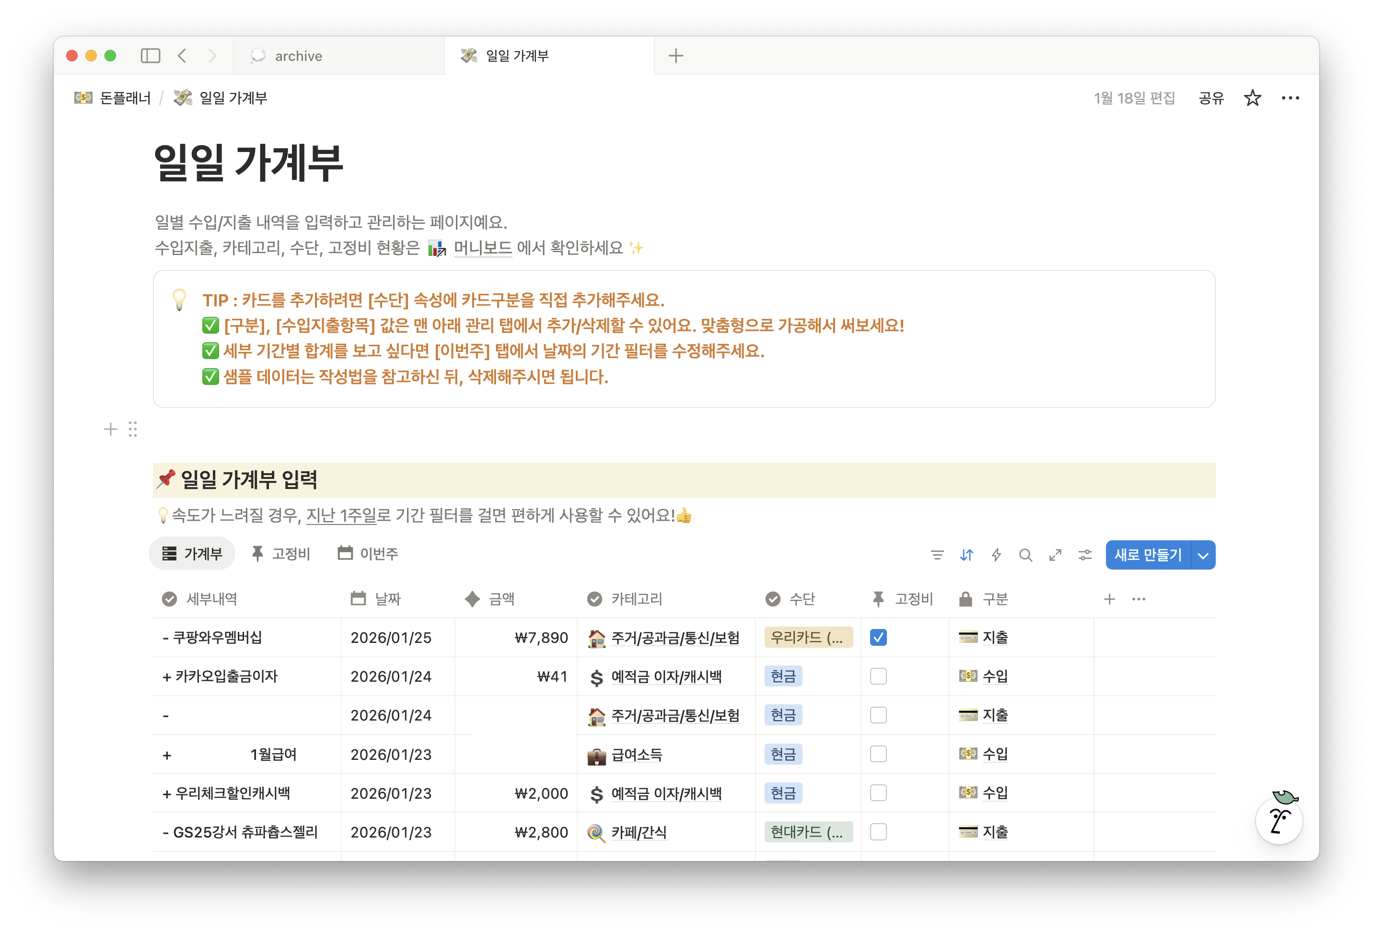Check the 고정비 box for GS25강서 츄파춥스젤리
This screenshot has height=932, width=1373.
(x=879, y=831)
